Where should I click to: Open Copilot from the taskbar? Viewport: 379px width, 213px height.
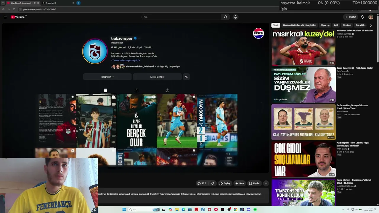(170, 209)
